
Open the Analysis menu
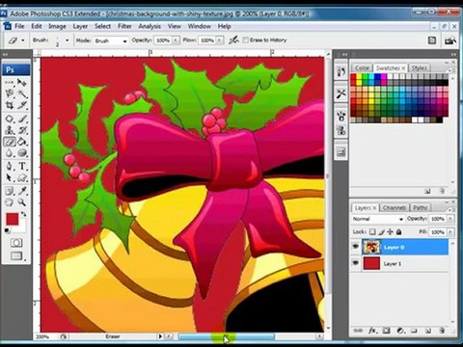[x=150, y=26]
